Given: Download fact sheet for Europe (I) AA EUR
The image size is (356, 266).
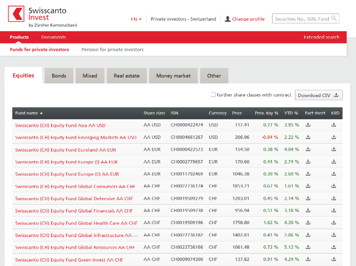Looking at the screenshot, I should click(308, 162).
